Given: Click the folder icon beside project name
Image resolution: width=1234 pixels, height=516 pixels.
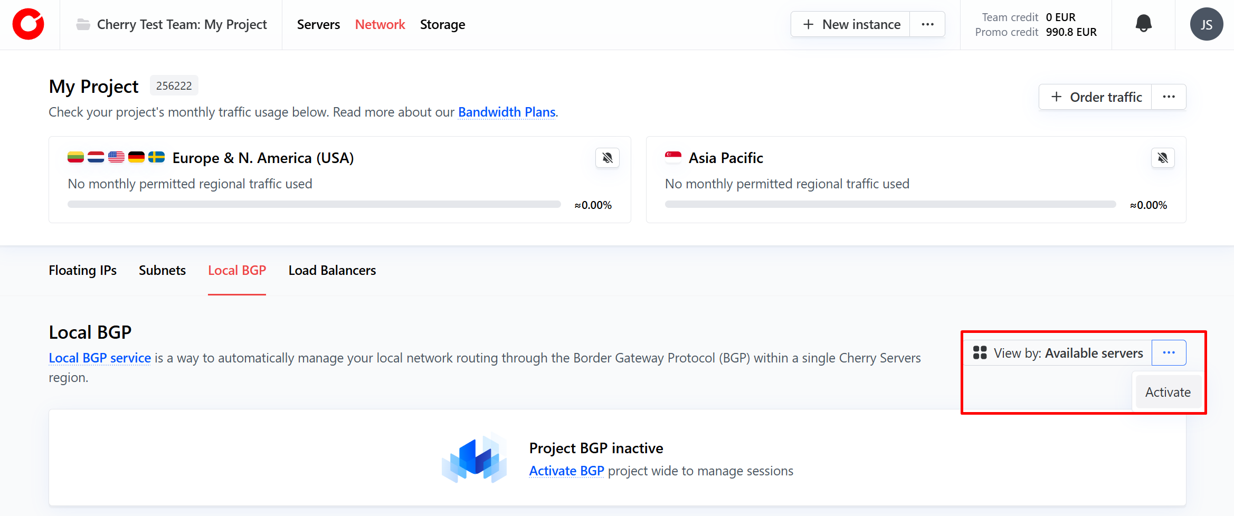Looking at the screenshot, I should pos(83,24).
